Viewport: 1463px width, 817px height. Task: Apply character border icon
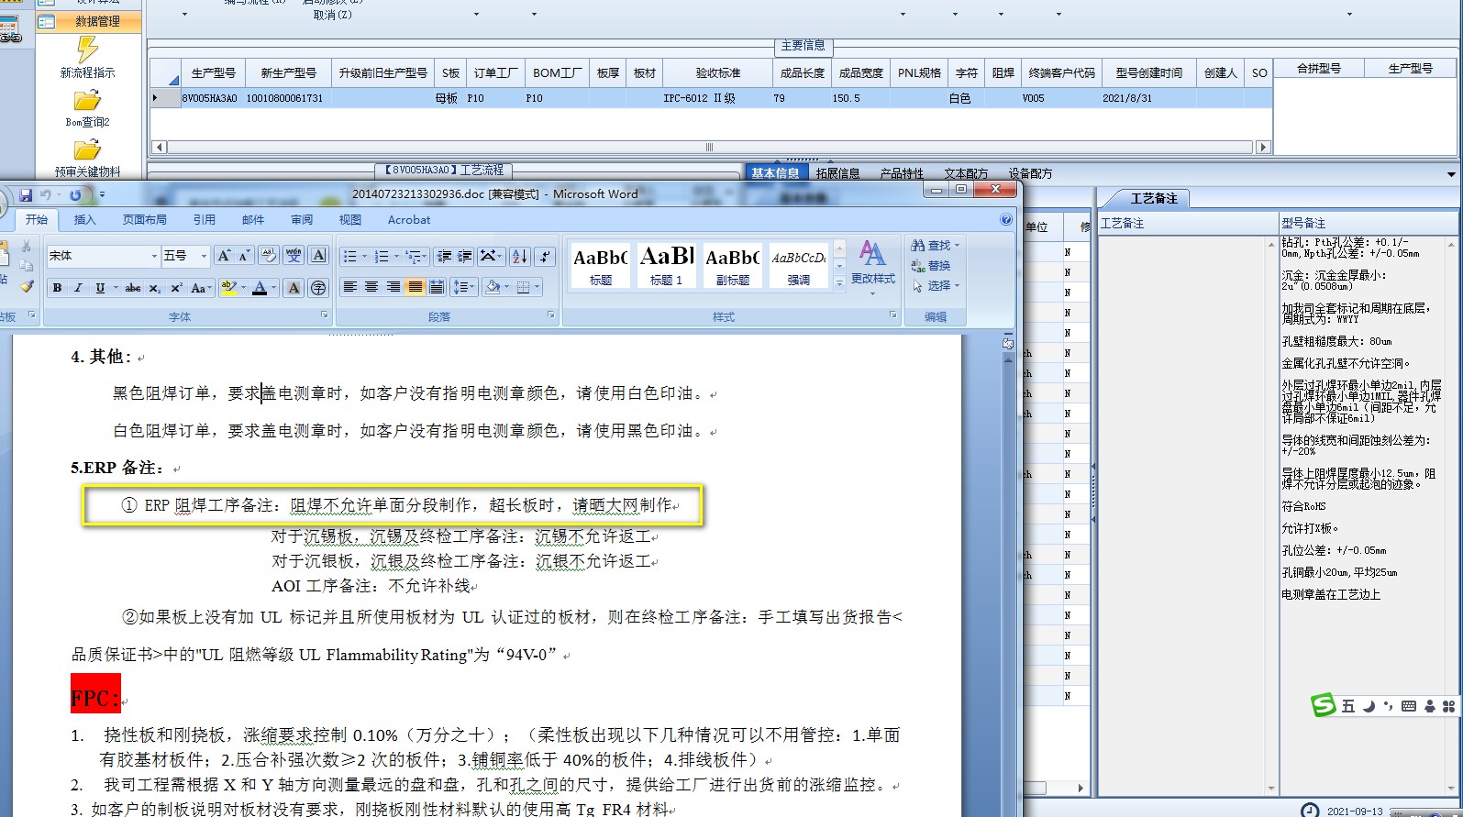click(x=318, y=256)
